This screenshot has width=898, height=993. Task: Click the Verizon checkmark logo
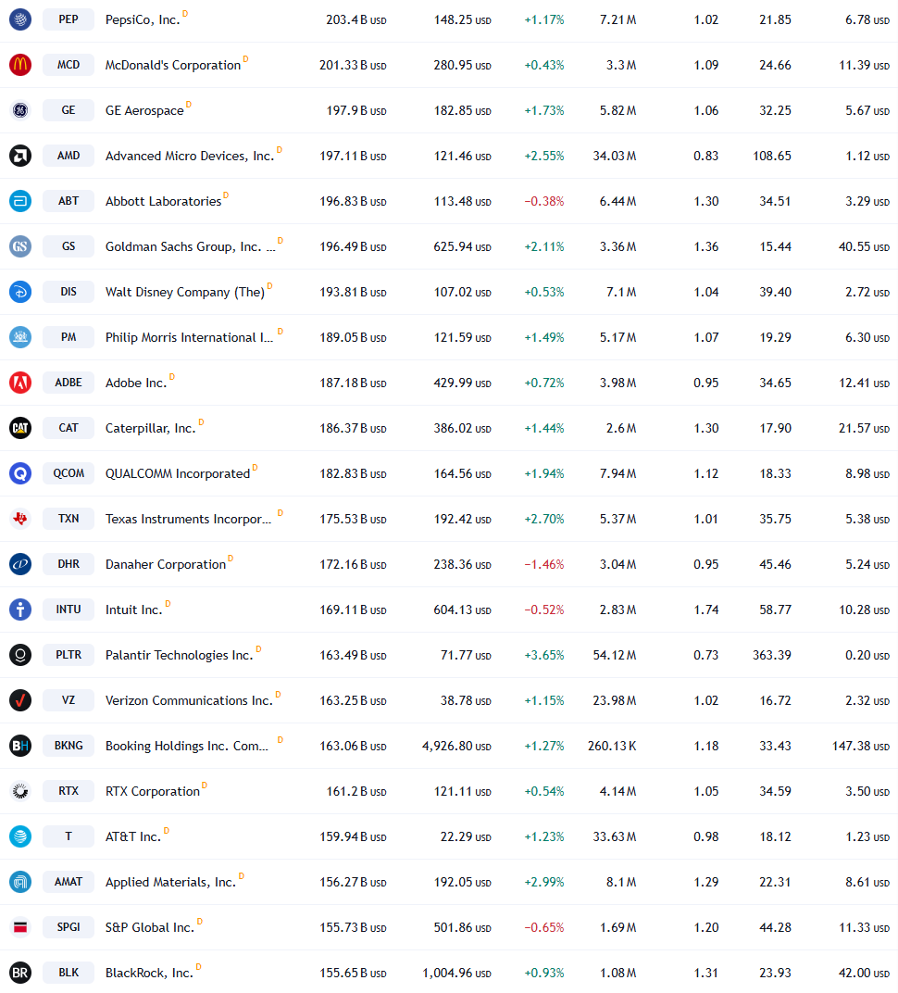tap(20, 700)
